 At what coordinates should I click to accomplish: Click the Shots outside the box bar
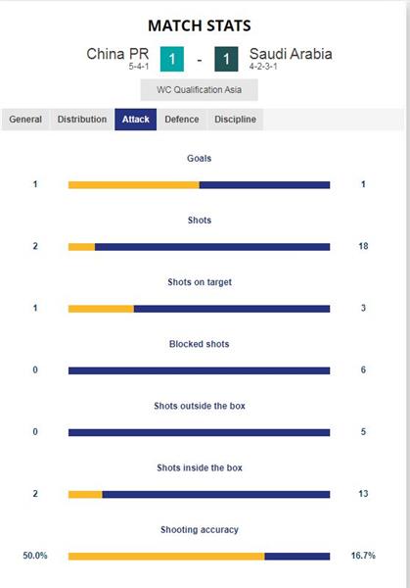pyautogui.click(x=200, y=432)
